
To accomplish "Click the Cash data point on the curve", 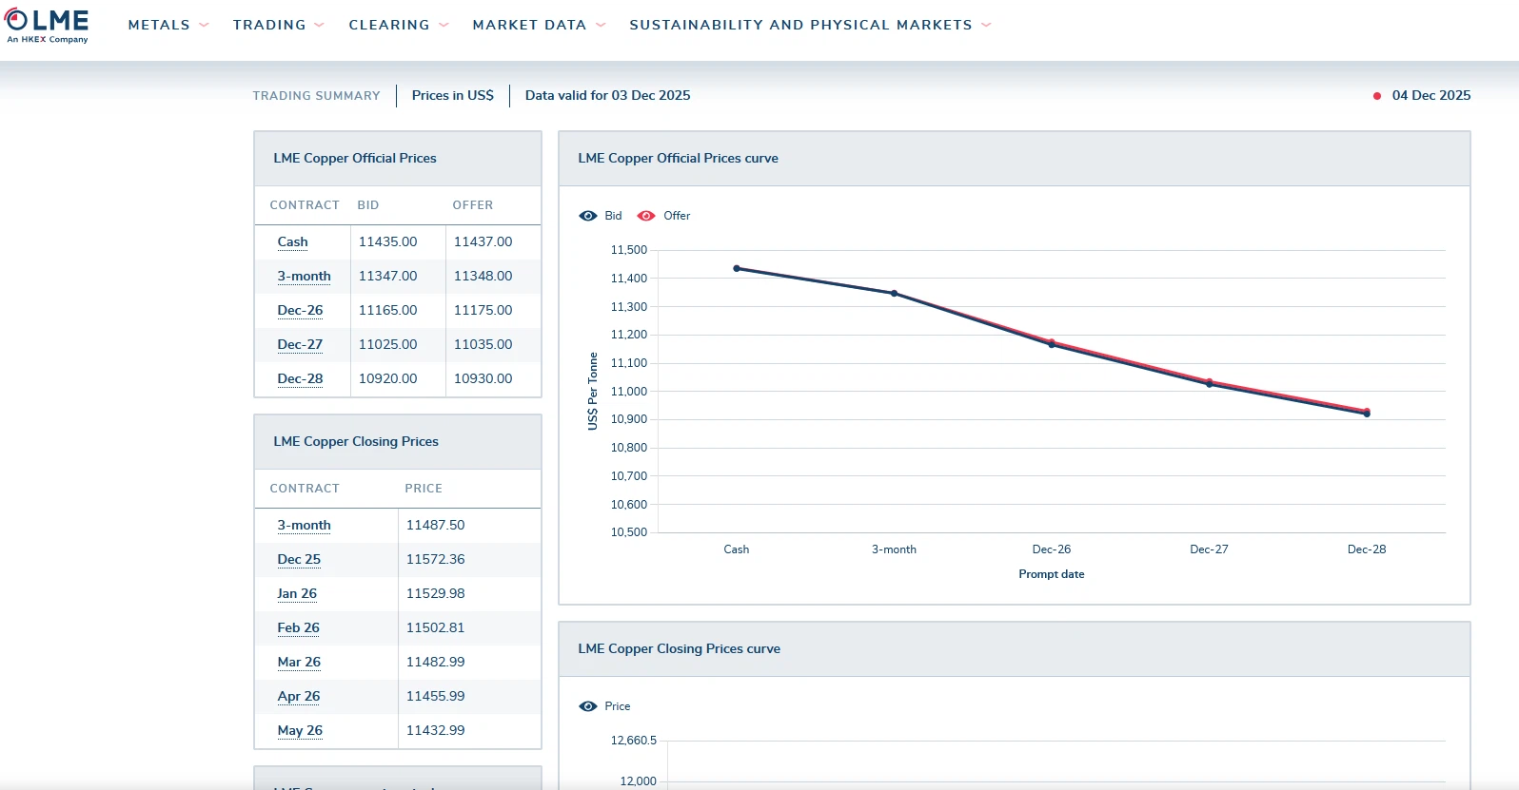I will pos(737,268).
